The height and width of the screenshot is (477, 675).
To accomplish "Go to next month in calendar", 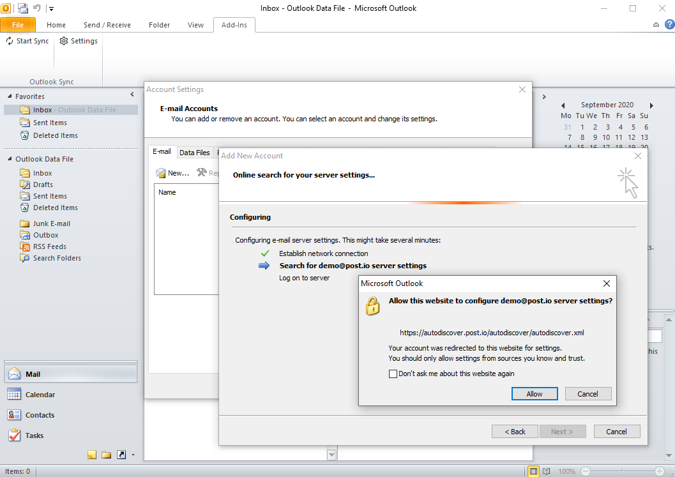I will [651, 105].
